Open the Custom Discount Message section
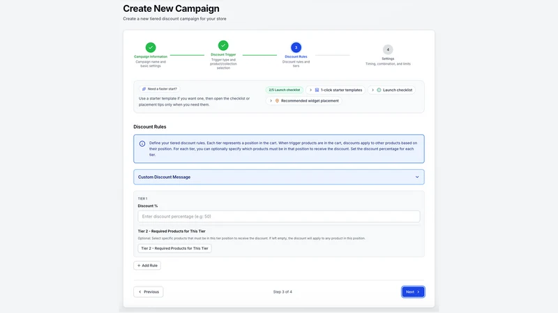 pyautogui.click(x=278, y=177)
